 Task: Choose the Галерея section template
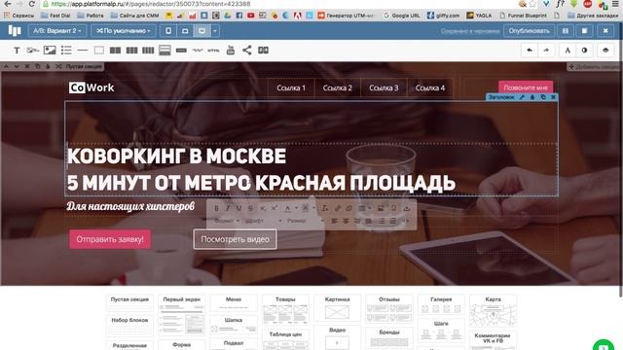[441, 305]
